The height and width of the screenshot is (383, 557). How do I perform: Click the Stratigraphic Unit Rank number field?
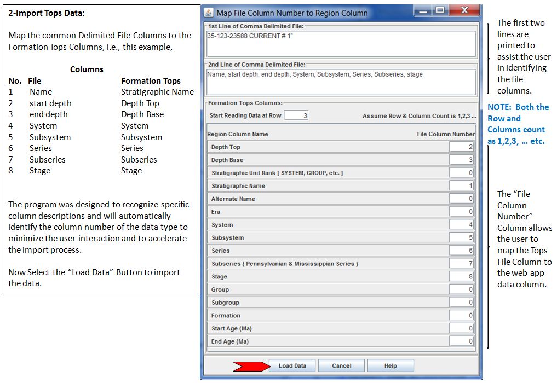point(462,172)
